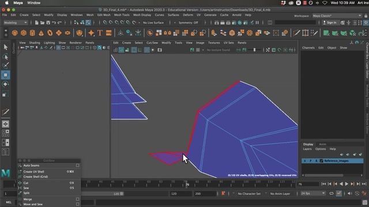Click the save scene icon

click(48, 22)
